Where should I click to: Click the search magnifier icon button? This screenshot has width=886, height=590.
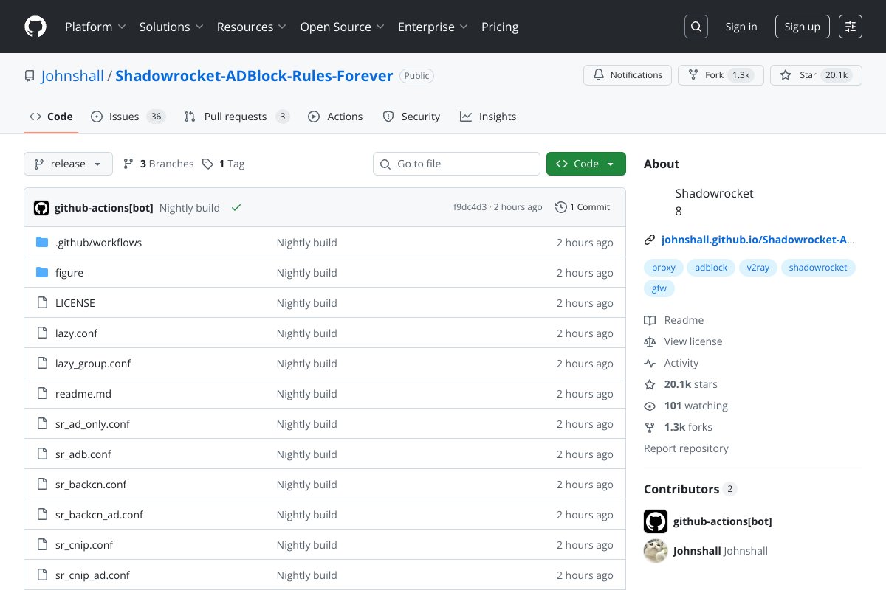[x=696, y=27]
